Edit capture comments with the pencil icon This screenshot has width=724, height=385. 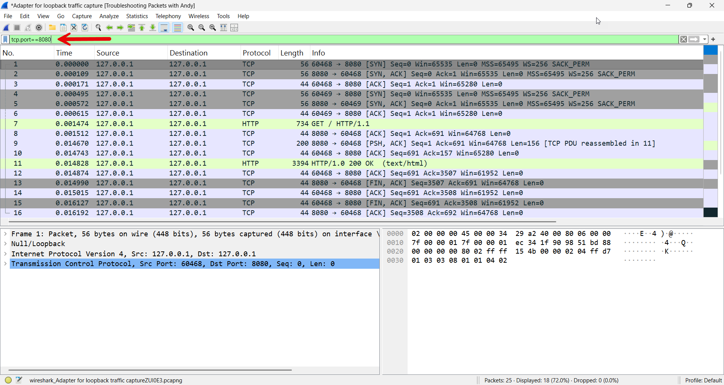click(x=19, y=380)
